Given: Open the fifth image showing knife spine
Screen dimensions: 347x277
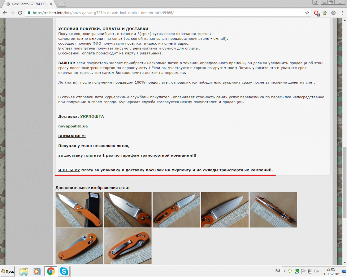Looking at the screenshot, I should 273,210.
